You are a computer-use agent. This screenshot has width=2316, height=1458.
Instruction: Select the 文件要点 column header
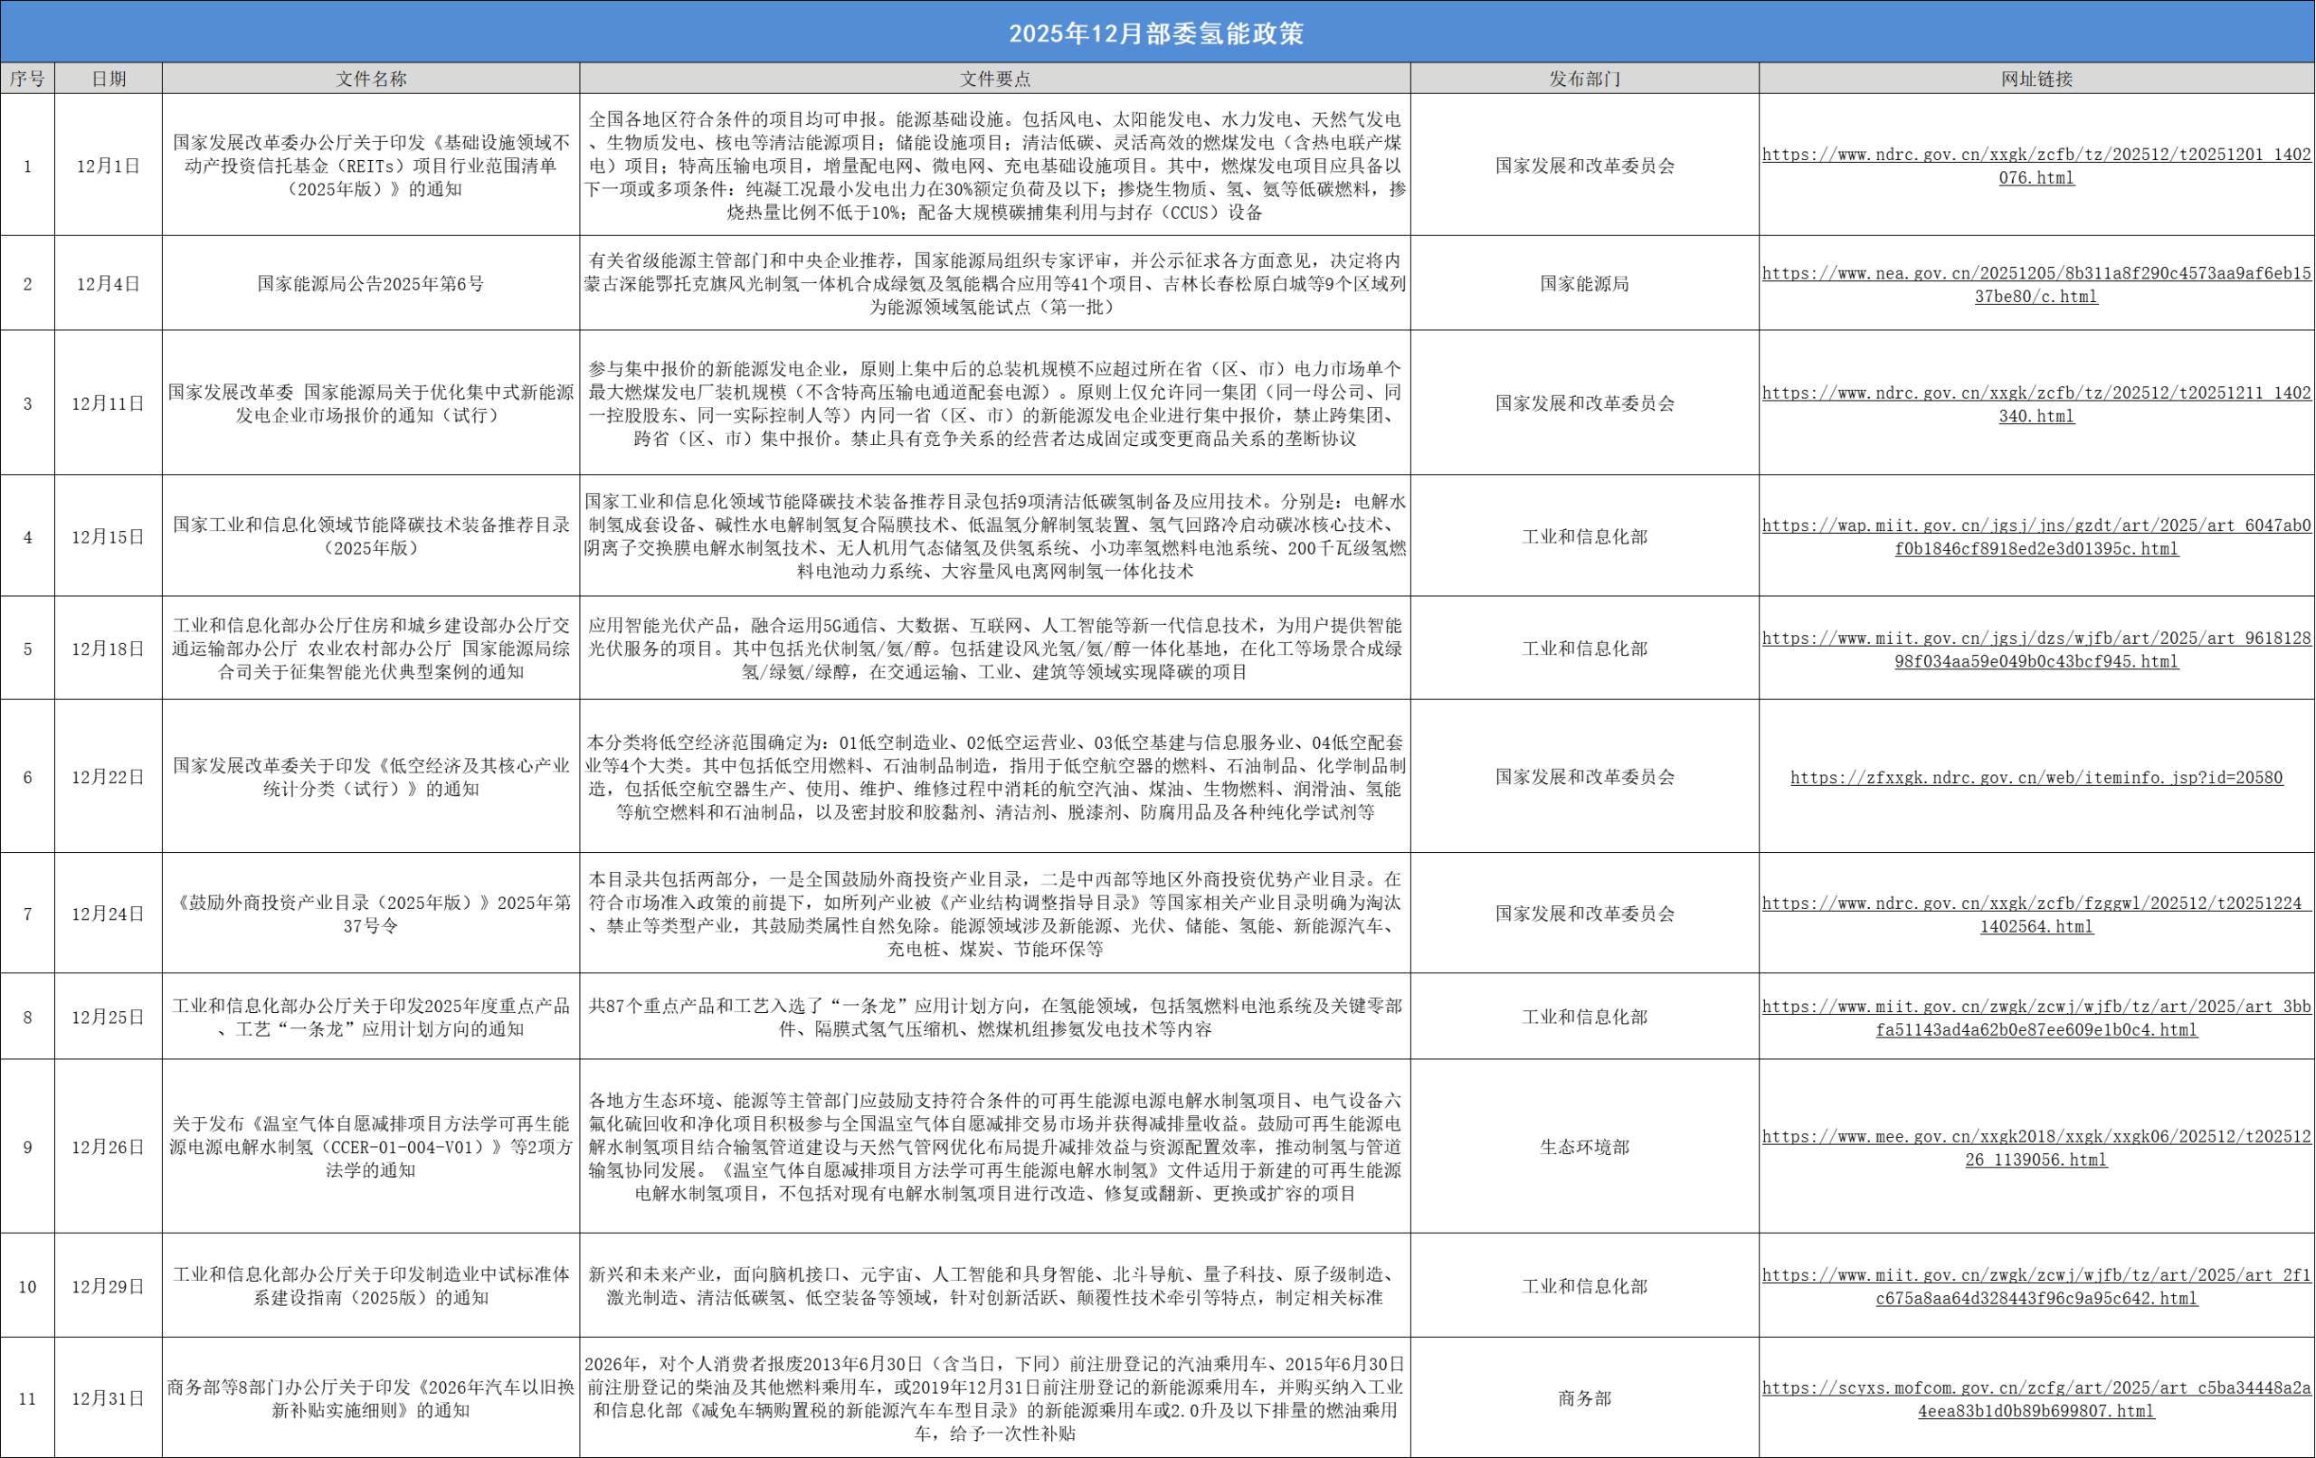coord(995,79)
